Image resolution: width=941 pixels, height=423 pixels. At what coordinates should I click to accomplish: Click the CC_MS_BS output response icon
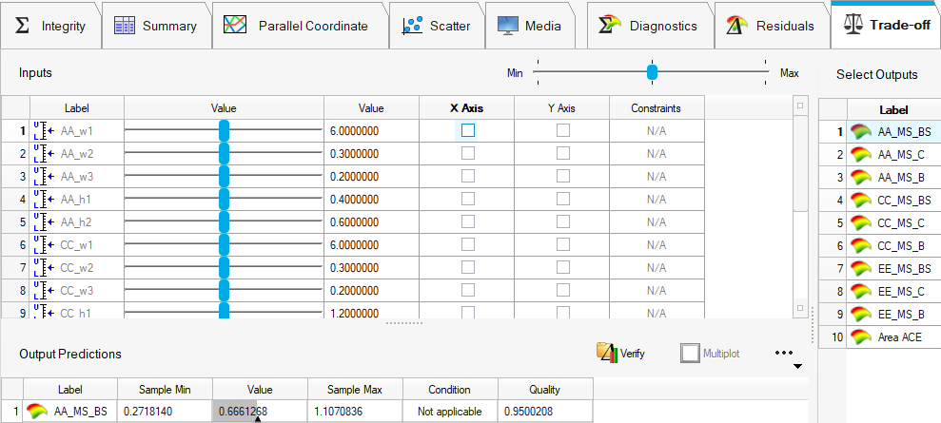[x=861, y=201]
